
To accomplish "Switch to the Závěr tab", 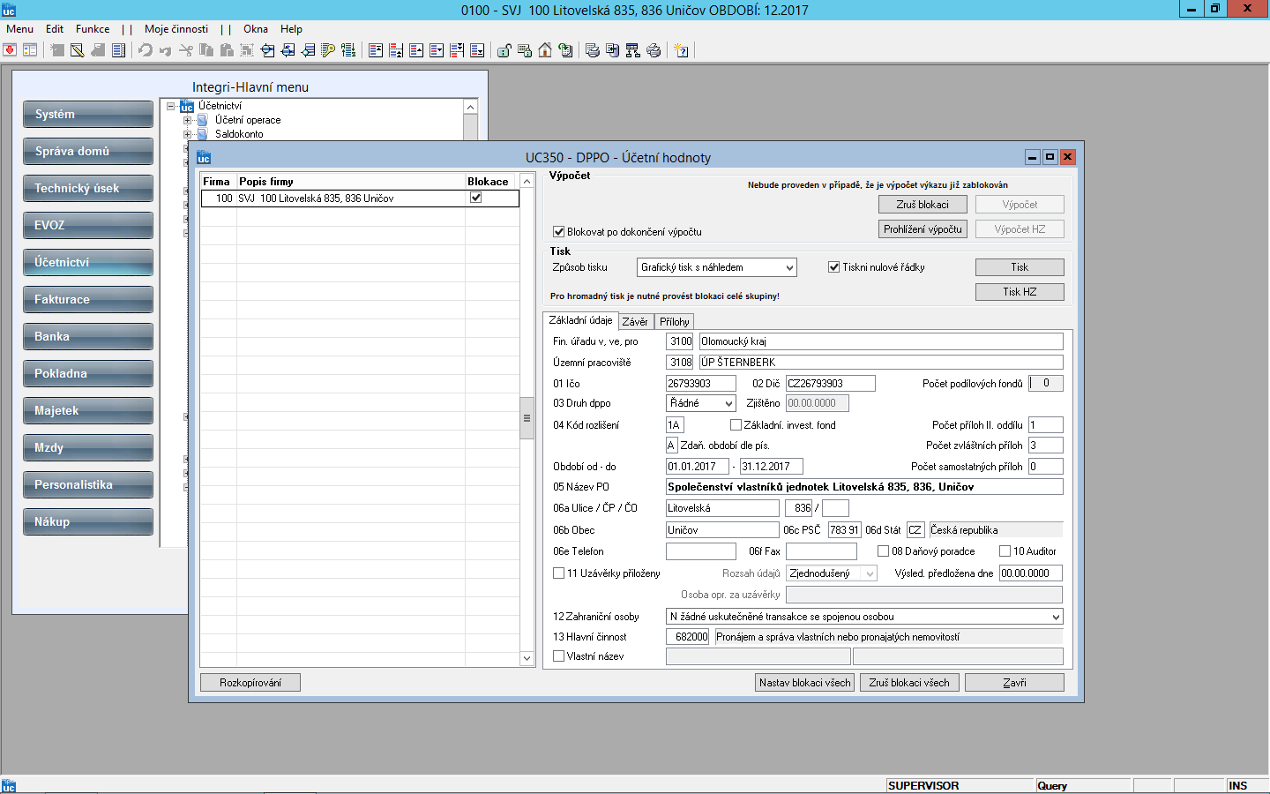I will click(x=635, y=322).
